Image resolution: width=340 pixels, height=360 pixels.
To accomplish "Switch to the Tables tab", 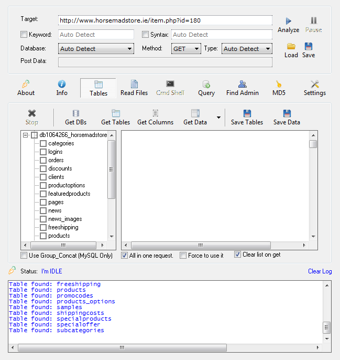I will 98,88.
